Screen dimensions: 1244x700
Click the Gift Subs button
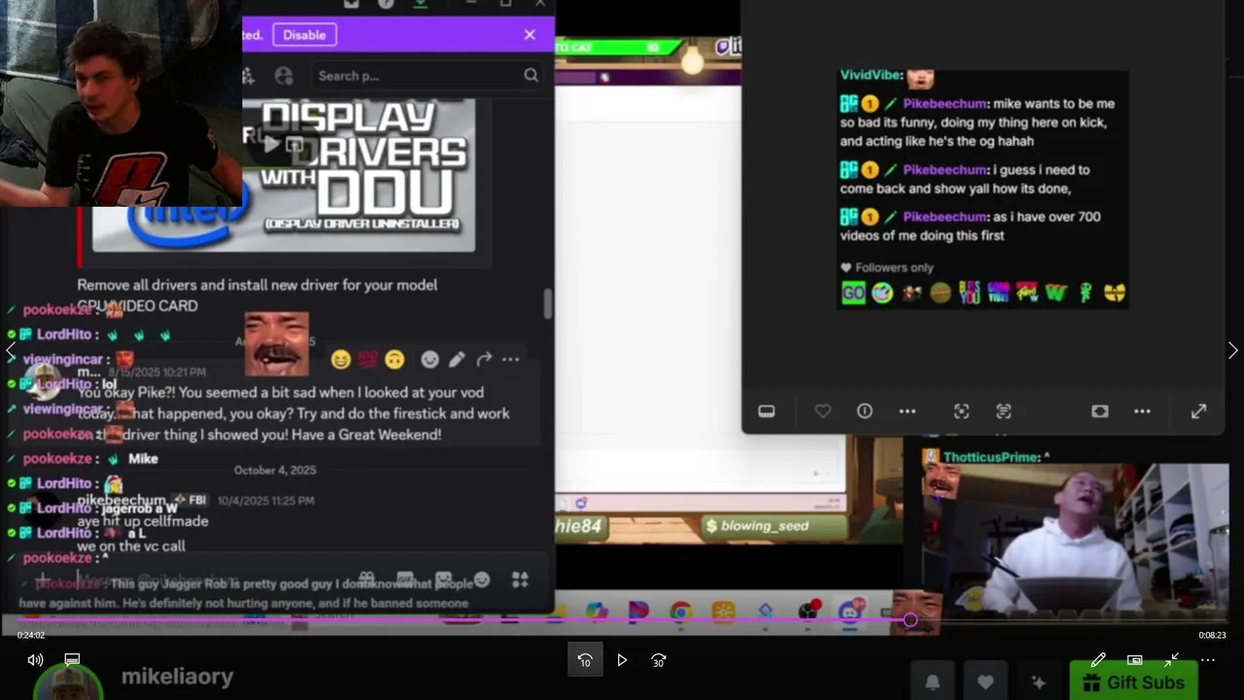click(1132, 682)
